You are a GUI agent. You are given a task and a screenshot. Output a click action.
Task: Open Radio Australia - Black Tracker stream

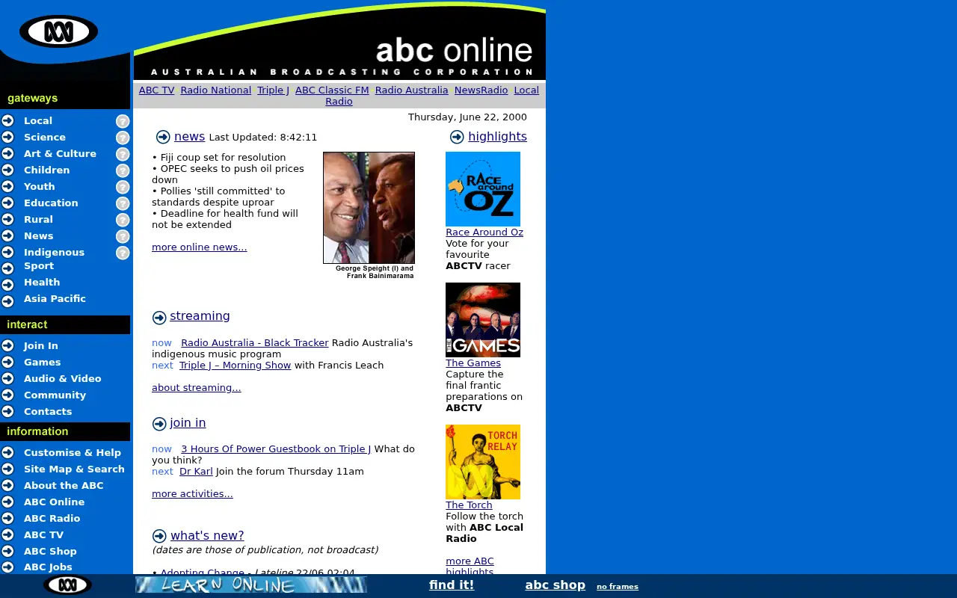click(x=254, y=342)
